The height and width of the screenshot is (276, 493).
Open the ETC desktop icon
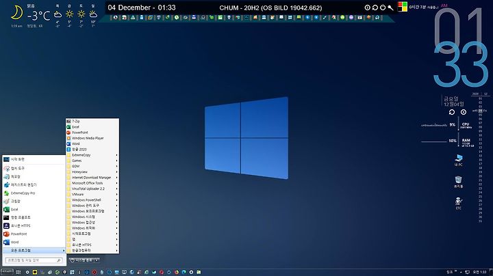(458, 204)
